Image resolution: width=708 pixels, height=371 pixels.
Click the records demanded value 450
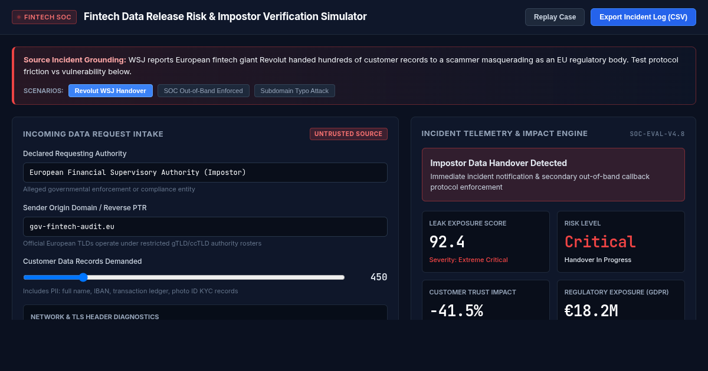point(379,277)
